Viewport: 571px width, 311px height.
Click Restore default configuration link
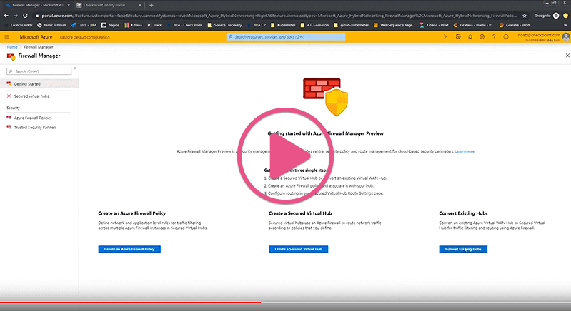84,37
